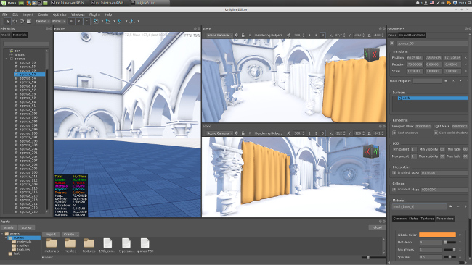Image resolution: width=472 pixels, height=265 pixels.
Task: Click the reload button in Assets panel
Action: [377, 227]
